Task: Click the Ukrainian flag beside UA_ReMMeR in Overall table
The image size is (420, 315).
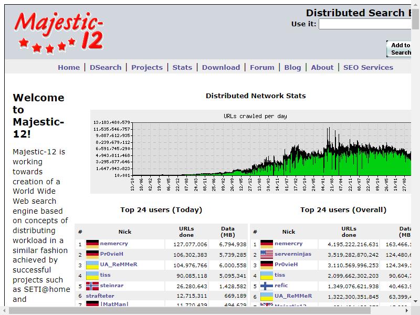Action: click(x=267, y=297)
